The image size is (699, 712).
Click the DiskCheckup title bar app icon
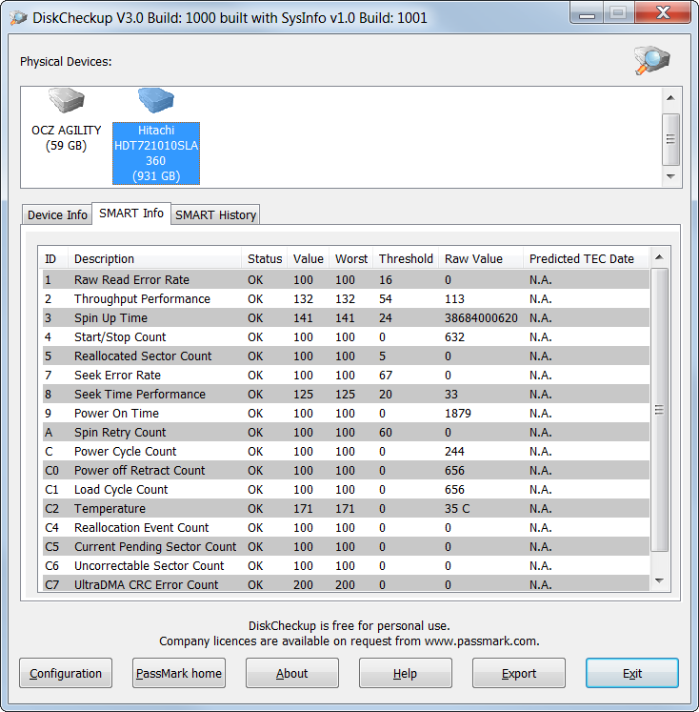(18, 18)
